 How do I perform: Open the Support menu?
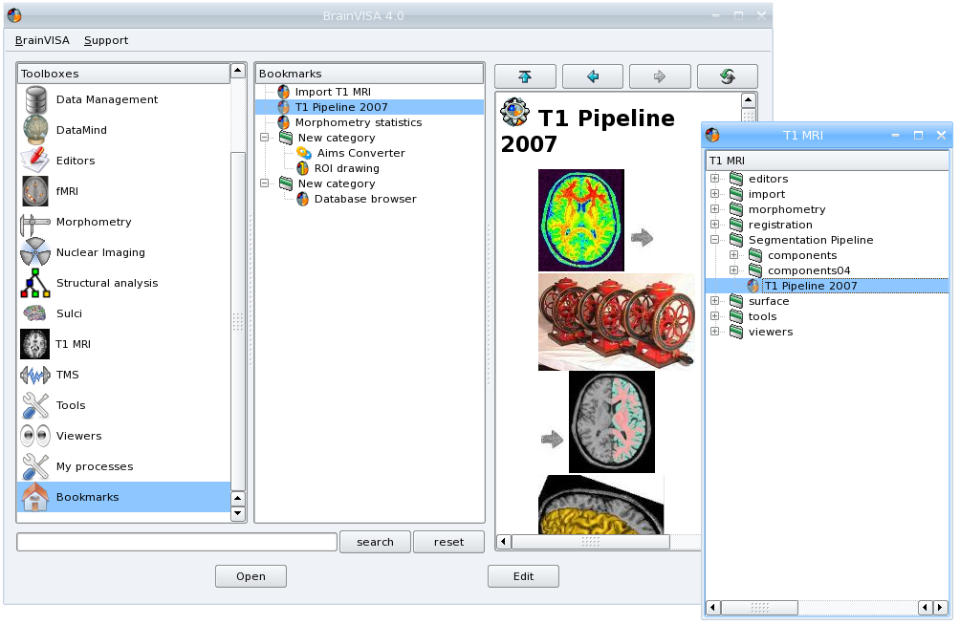pos(105,40)
